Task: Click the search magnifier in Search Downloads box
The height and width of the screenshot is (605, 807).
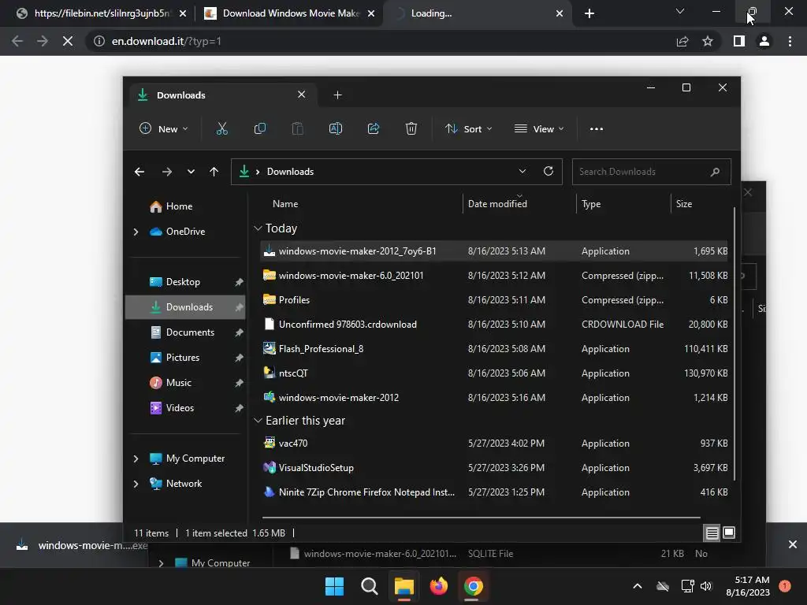Action: (715, 172)
